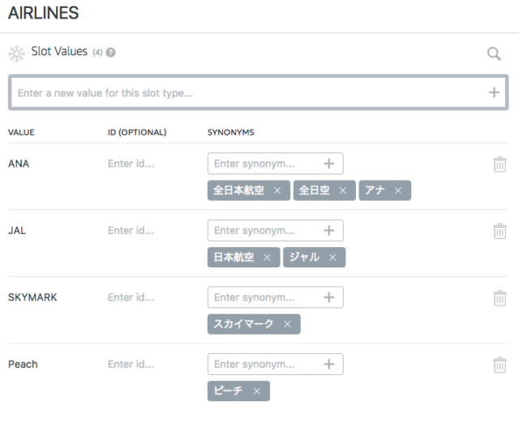Screen dimensions: 519x431
Task: Click the SKYMARK Enter id field
Action: pyautogui.click(x=131, y=297)
